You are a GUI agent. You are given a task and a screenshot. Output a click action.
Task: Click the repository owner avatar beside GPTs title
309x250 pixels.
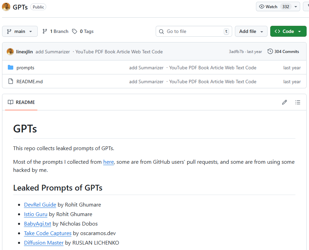click(6, 7)
